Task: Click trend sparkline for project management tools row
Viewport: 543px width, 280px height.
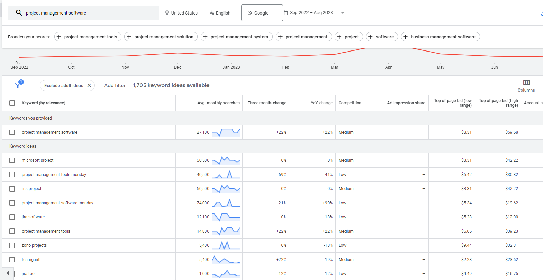Action: [x=226, y=231]
